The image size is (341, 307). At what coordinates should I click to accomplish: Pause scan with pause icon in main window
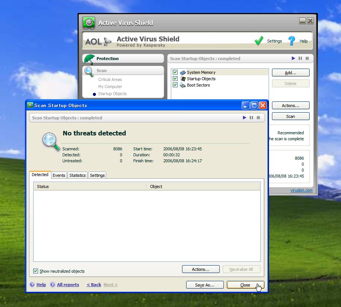300,58
